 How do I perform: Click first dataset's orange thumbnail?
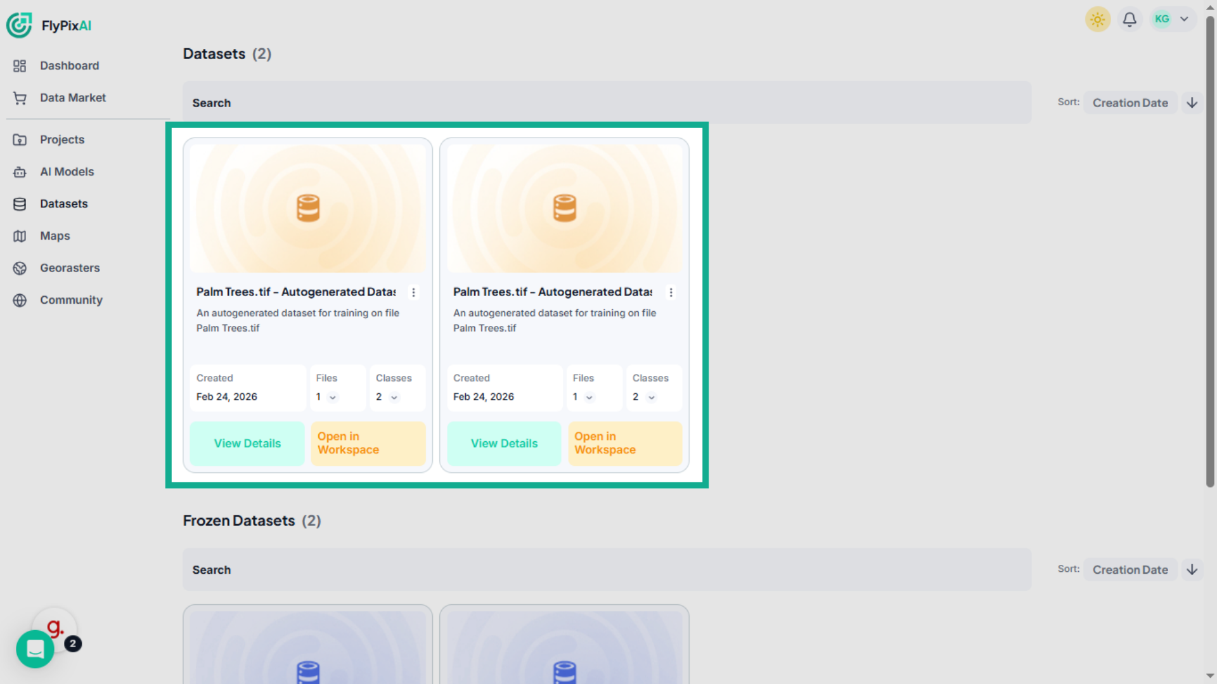[308, 208]
